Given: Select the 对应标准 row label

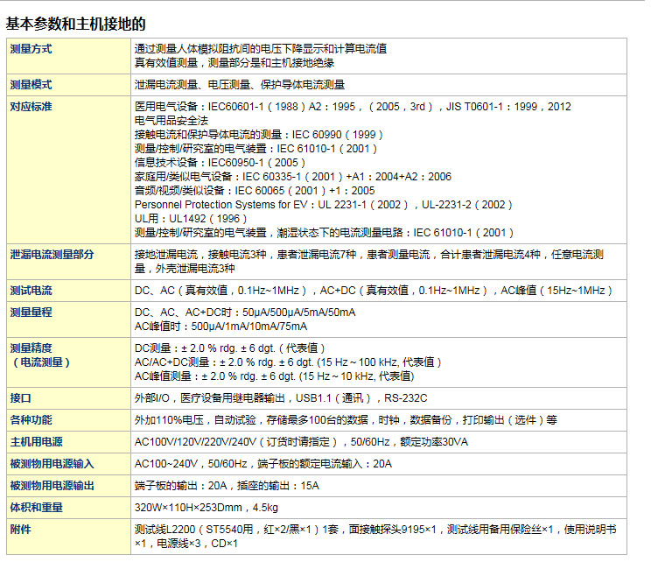Looking at the screenshot, I should click(31, 107).
